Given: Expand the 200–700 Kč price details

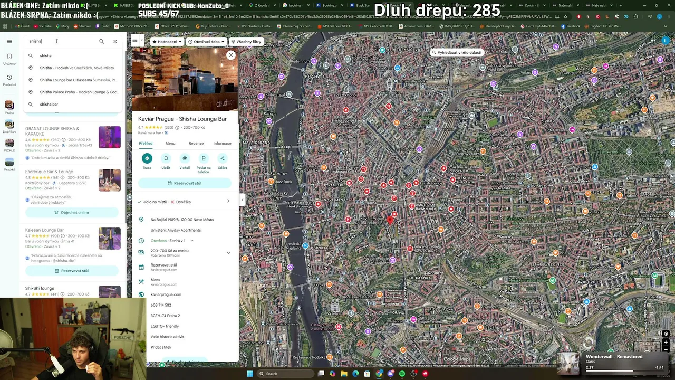Looking at the screenshot, I should (228, 253).
